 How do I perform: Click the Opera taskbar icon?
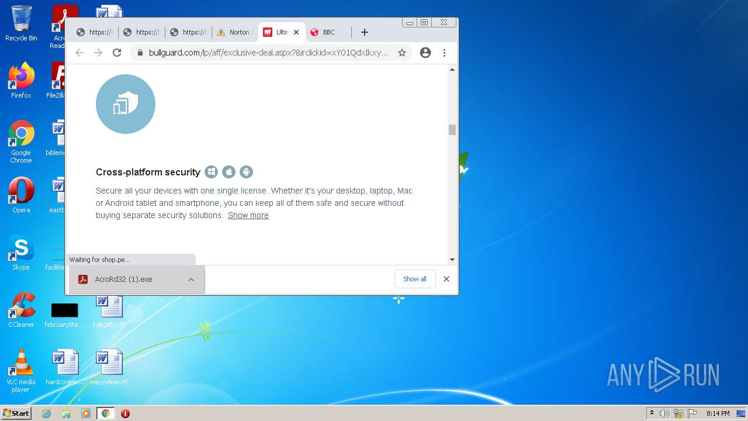tap(125, 413)
